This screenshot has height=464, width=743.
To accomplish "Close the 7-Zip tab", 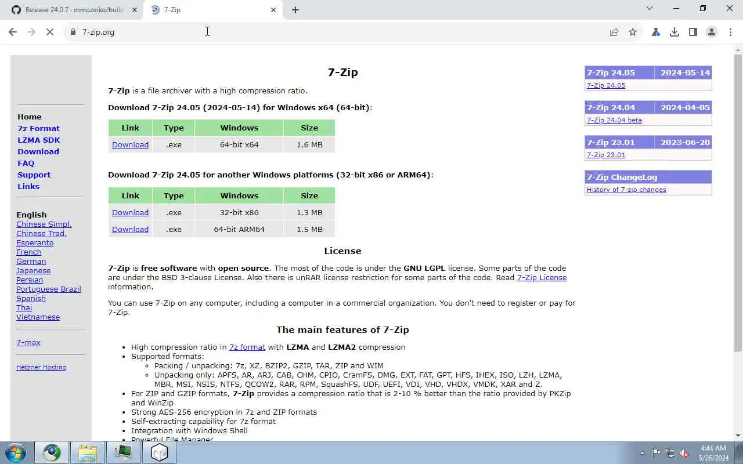I will (273, 10).
